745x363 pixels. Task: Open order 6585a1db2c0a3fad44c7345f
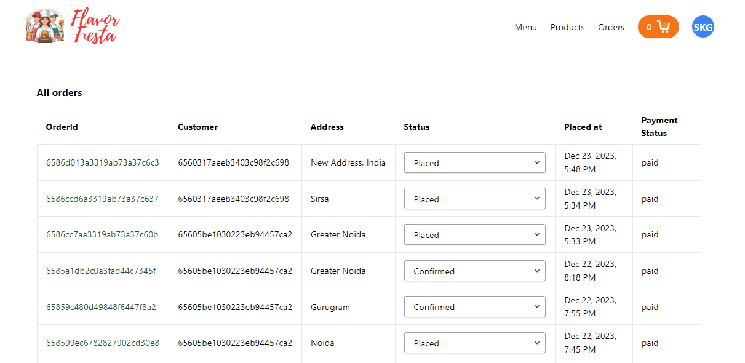click(101, 271)
